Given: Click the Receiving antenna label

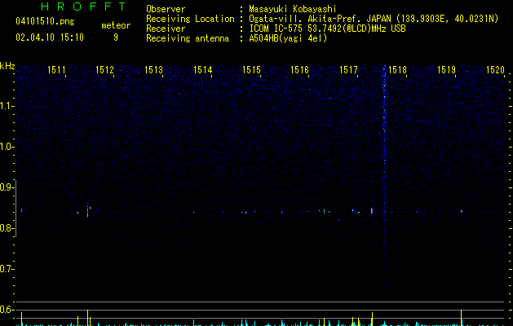Looking at the screenshot, I should coord(188,38).
